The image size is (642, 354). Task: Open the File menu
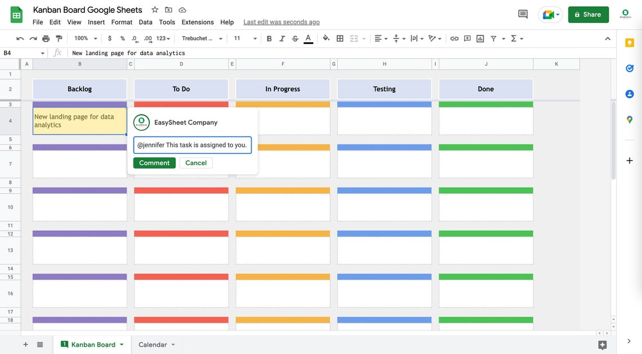click(x=38, y=22)
